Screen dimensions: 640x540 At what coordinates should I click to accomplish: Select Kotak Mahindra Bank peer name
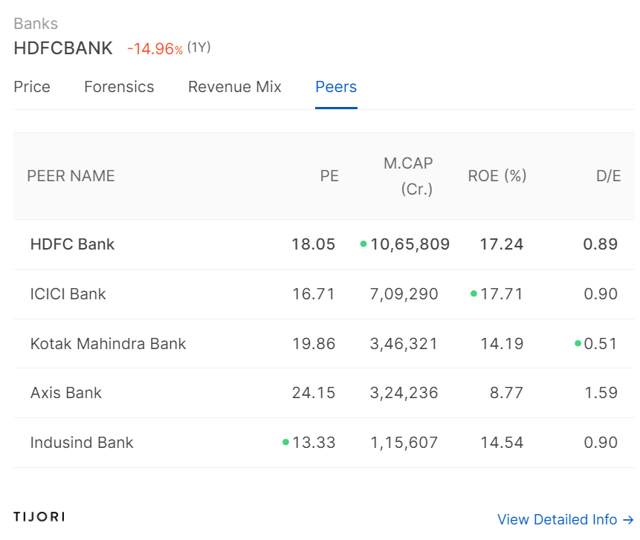point(109,344)
